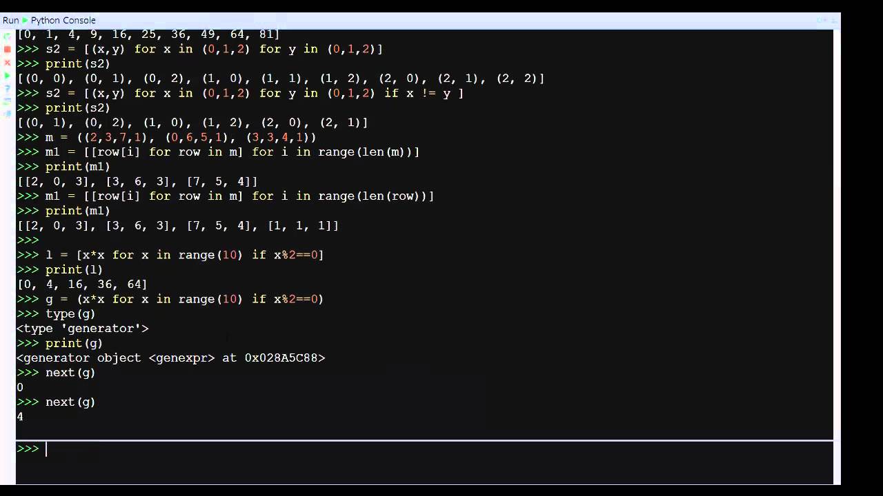Viewport: 883px width, 496px height.
Task: Click output '<generator object <genexpr> at 0x028A5C88>'
Action: pyautogui.click(x=170, y=358)
